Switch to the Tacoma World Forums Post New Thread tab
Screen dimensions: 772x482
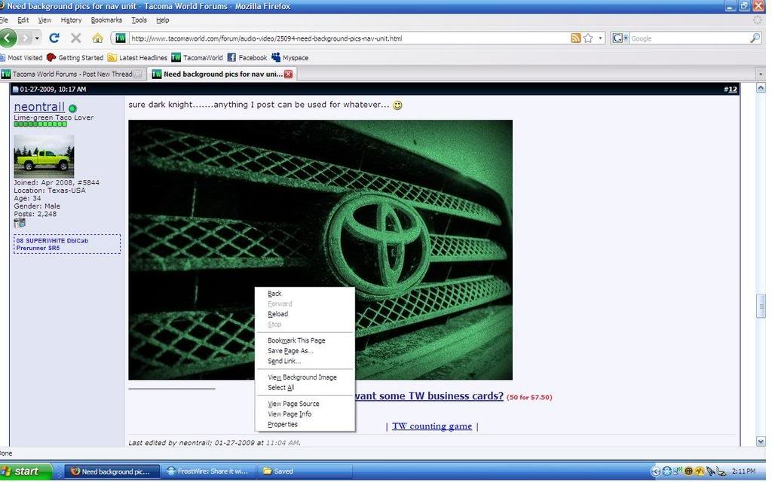click(x=72, y=75)
